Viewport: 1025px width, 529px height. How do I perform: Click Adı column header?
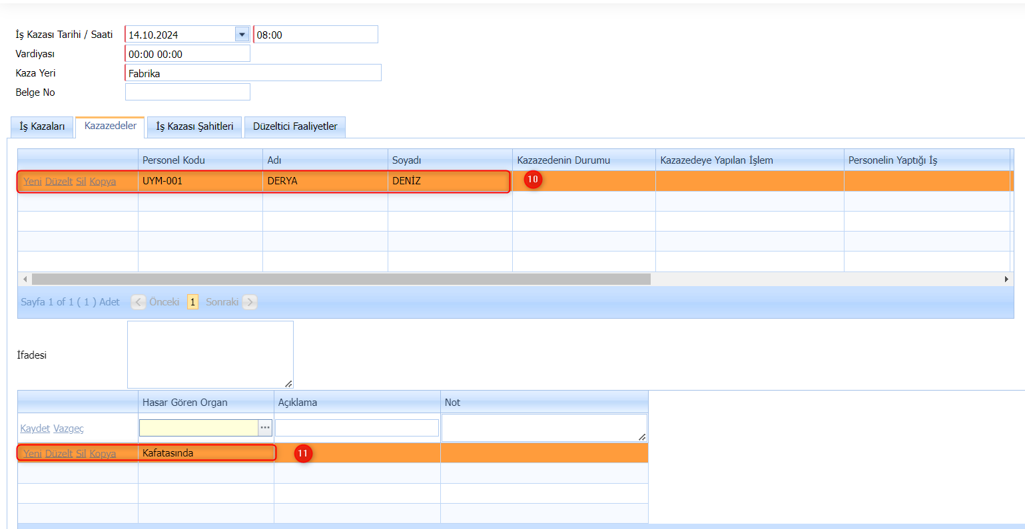click(326, 160)
